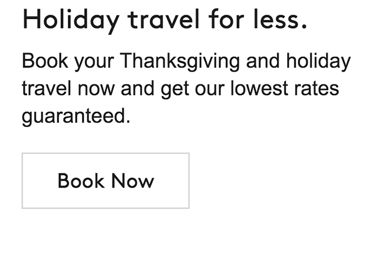Click the Book Now button
The image size is (373, 260).
pyautogui.click(x=106, y=181)
